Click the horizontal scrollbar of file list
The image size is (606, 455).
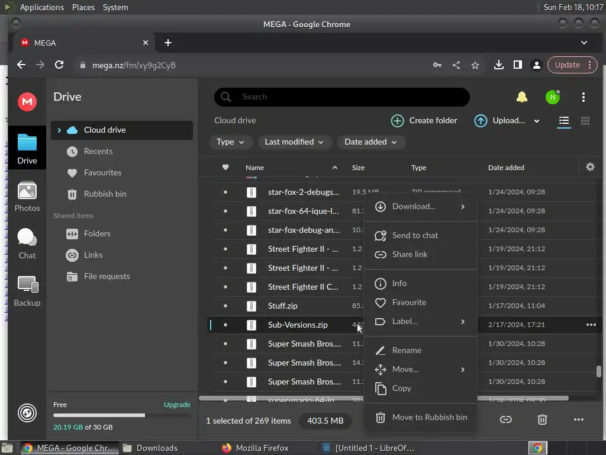tap(383, 398)
